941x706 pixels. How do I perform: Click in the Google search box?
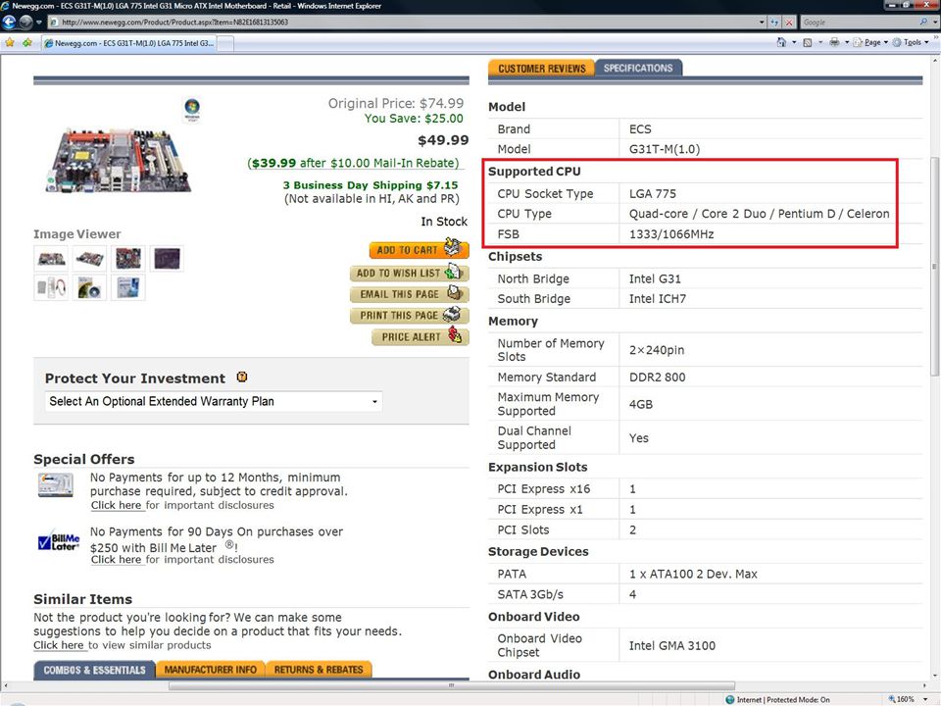pos(859,23)
